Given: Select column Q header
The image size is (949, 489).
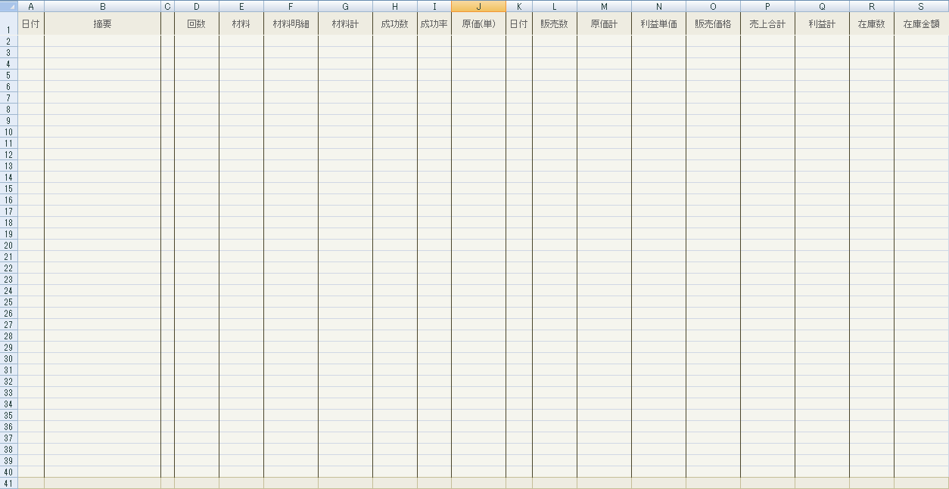Looking at the screenshot, I should tap(822, 6).
